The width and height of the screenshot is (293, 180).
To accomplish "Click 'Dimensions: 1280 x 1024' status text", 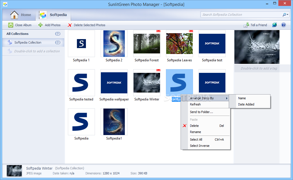I will (x=102, y=173).
